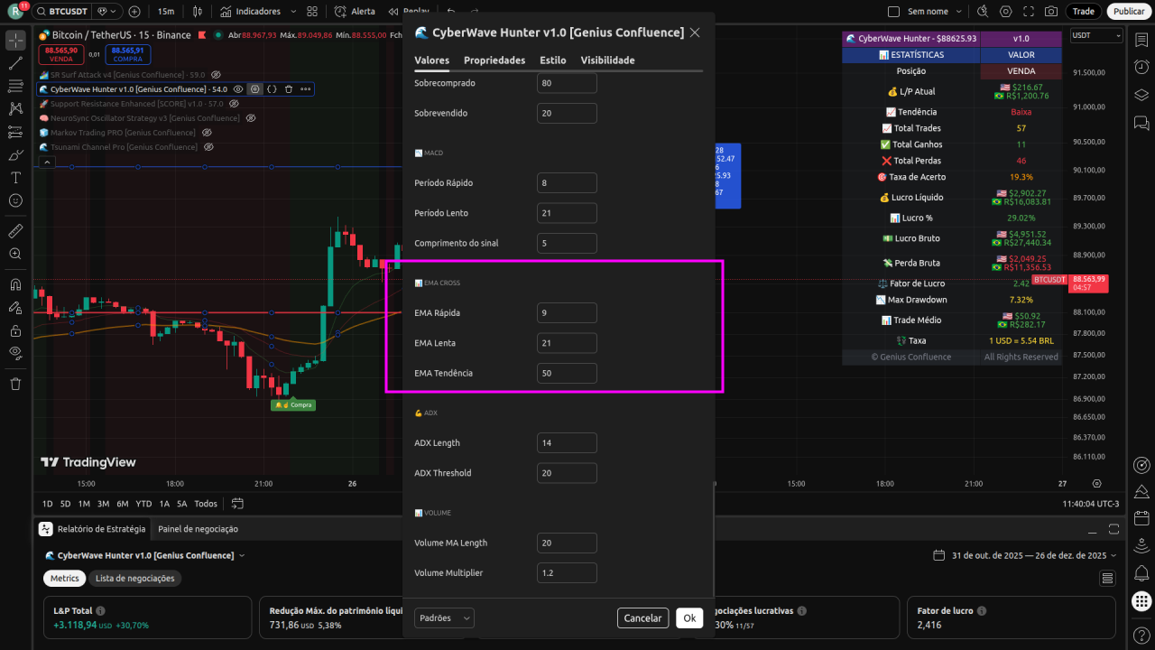The height and width of the screenshot is (650, 1155).
Task: Open the forecasting and measurement tools
Action: coord(15,132)
